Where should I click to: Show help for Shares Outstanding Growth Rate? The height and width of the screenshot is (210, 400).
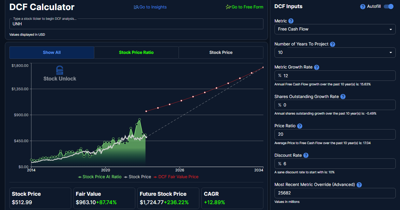[343, 96]
